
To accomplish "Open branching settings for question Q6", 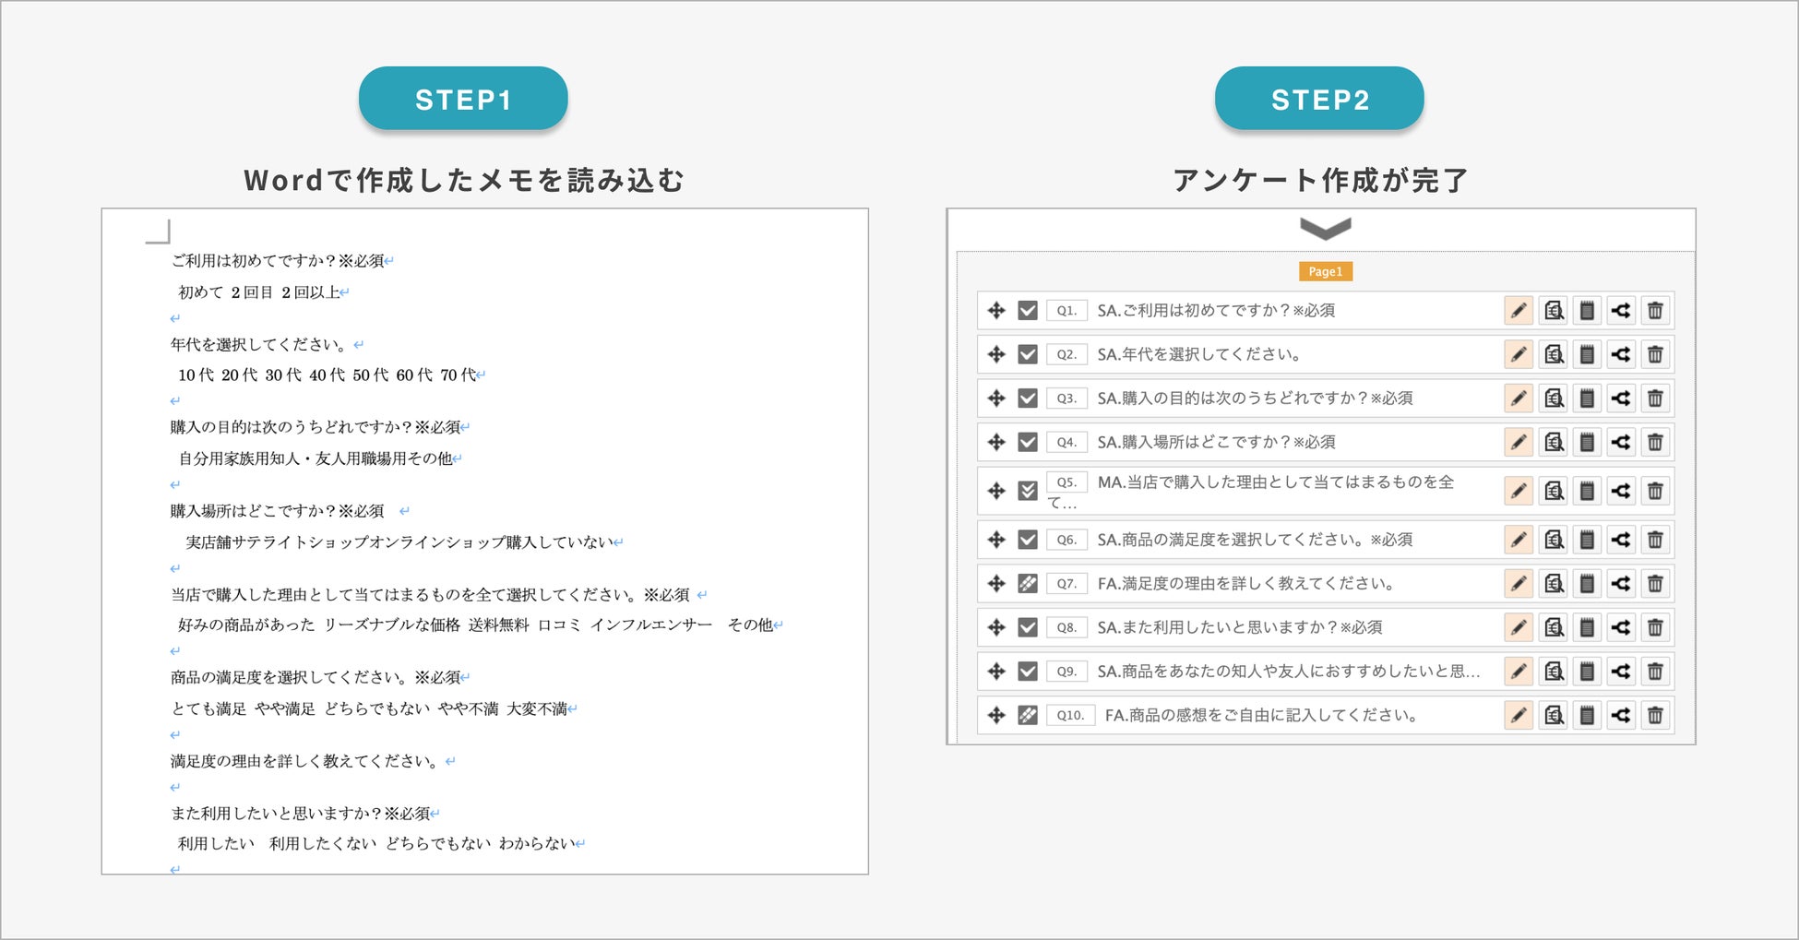I will (x=1621, y=540).
